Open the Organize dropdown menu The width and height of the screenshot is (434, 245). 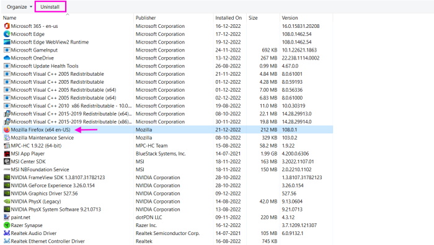coord(19,7)
